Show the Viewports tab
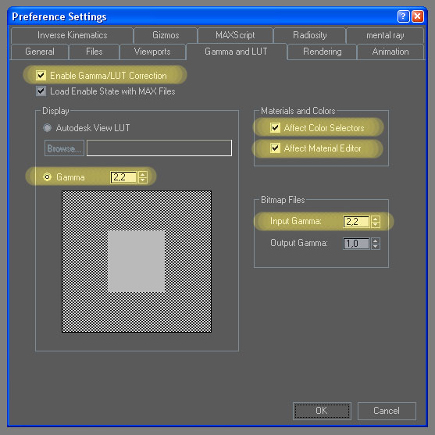Viewport: 435px width, 435px height. point(152,52)
